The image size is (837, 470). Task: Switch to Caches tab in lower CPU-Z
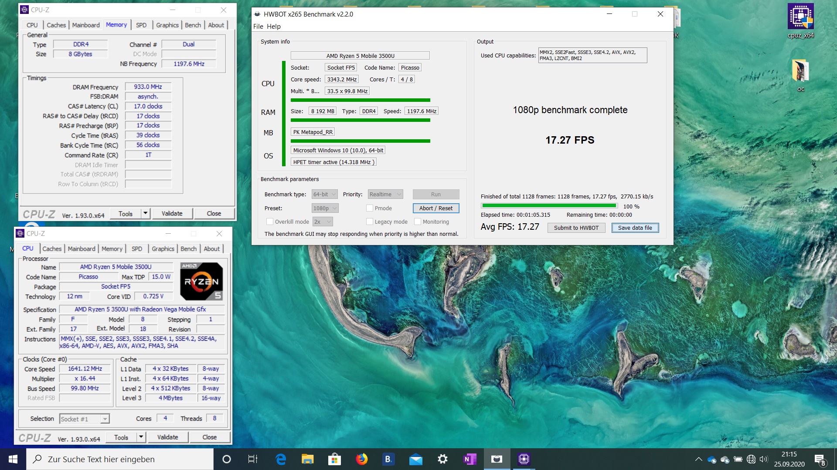click(x=52, y=249)
